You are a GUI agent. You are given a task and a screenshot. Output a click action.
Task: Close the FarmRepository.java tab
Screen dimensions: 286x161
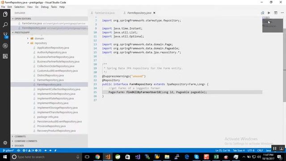pyautogui.click(x=154, y=13)
